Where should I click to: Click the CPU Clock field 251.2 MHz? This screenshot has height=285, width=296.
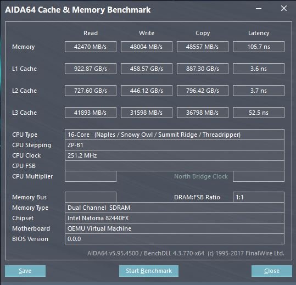[x=175, y=155]
